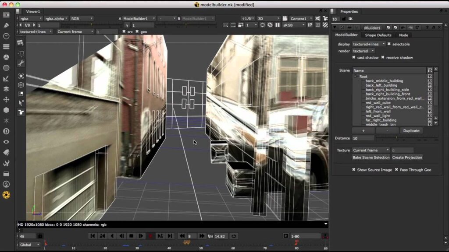449x252 pixels.
Task: Click the refresh viewer icon
Action: [270, 25]
